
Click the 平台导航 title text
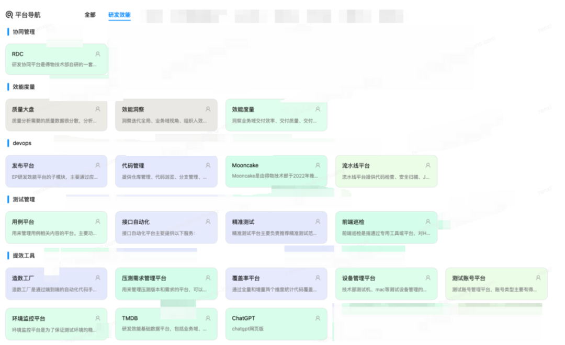(x=28, y=15)
